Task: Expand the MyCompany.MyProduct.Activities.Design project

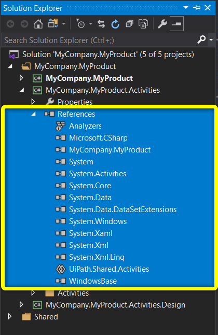Action: 21,304
